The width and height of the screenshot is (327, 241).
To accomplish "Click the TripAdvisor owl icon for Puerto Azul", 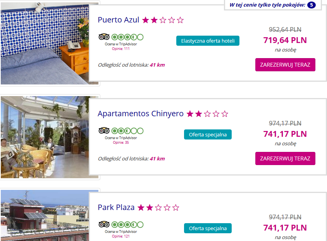I will coord(104,37).
